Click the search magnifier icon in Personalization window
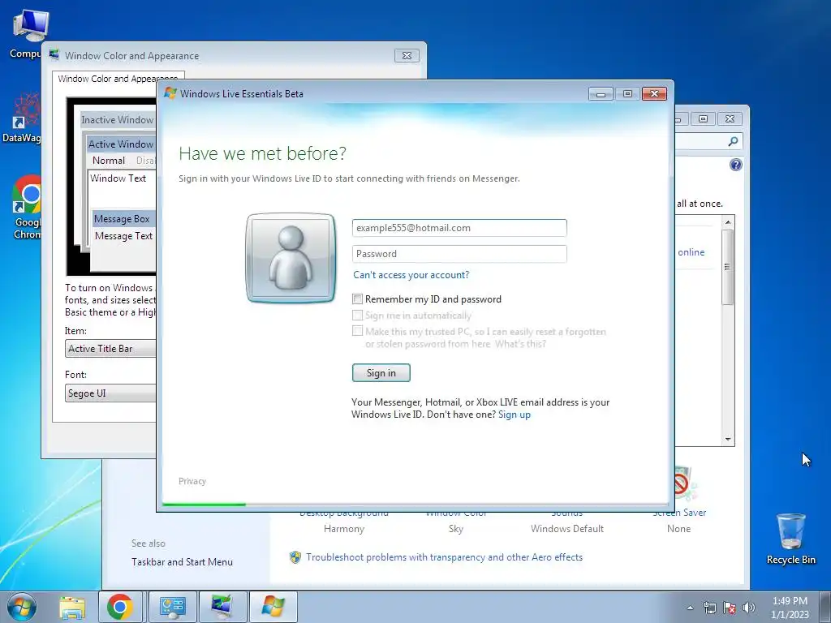Viewport: 831px width, 623px height. (733, 141)
